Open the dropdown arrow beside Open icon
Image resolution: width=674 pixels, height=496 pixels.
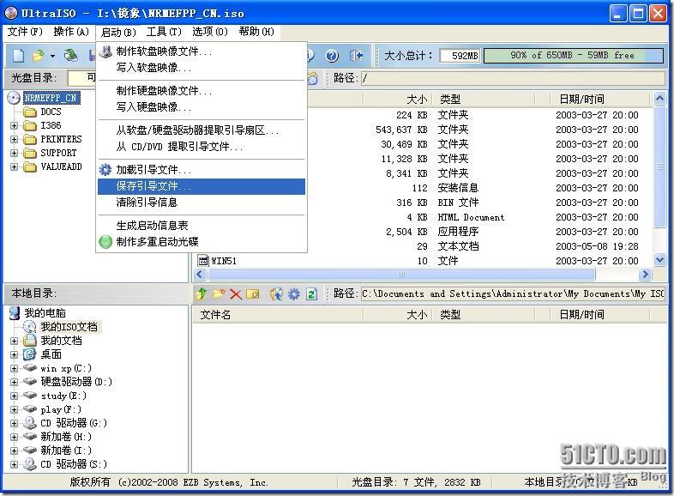[x=52, y=56]
